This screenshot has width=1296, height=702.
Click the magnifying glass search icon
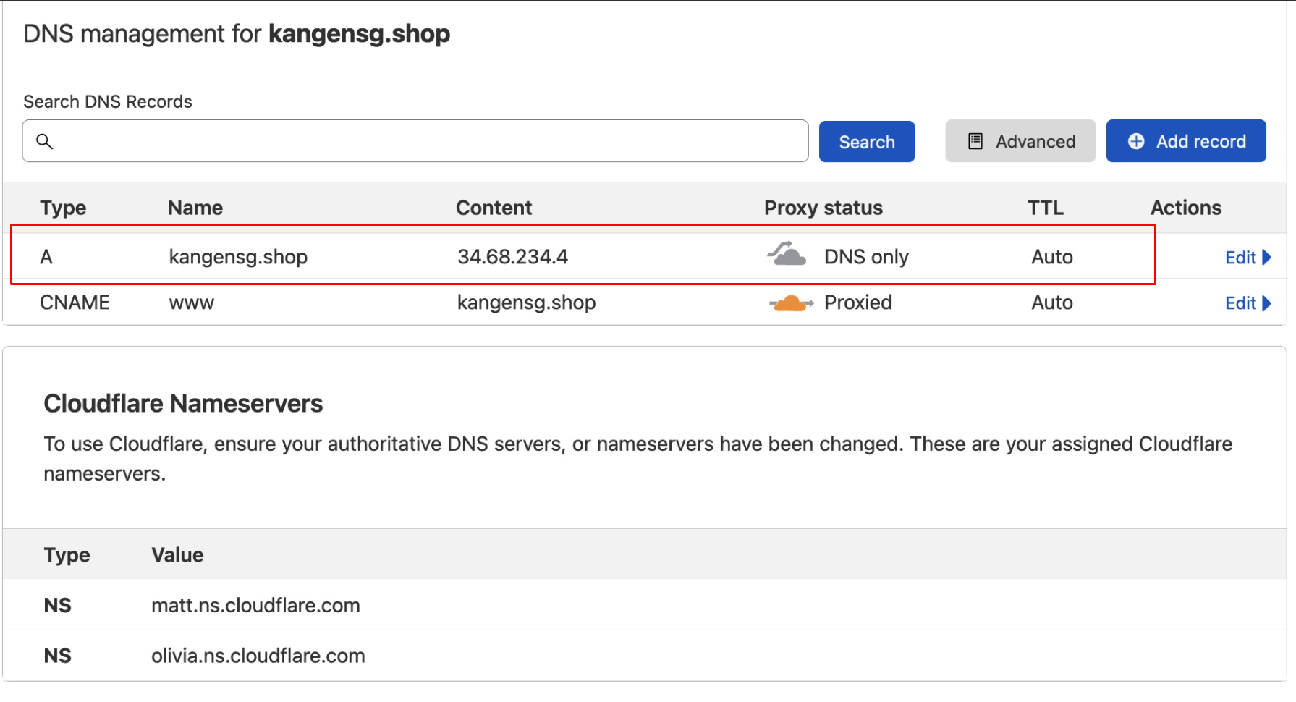(45, 142)
